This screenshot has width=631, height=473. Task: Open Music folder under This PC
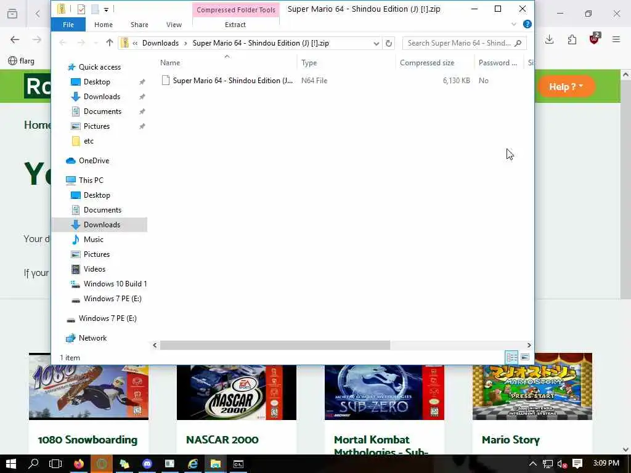tap(94, 240)
